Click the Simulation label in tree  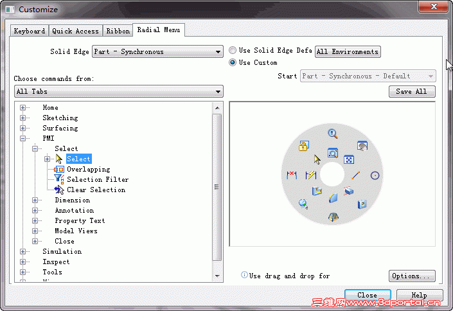(62, 251)
